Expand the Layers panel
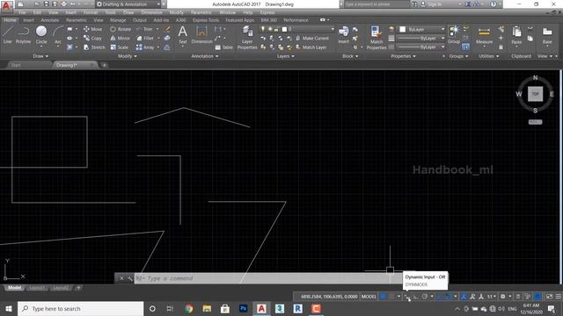The width and height of the screenshot is (563, 316). coord(285,56)
